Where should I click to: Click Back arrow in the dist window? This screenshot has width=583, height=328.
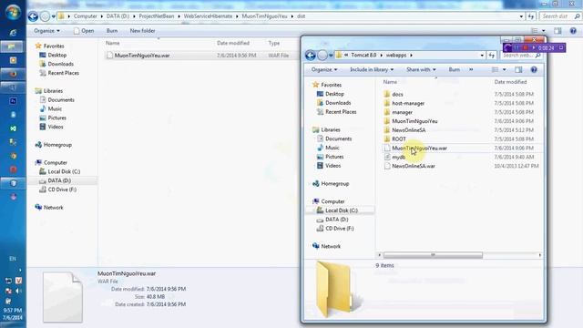click(x=33, y=16)
